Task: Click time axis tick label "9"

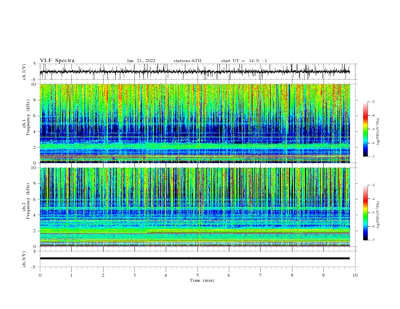Action: [323, 275]
